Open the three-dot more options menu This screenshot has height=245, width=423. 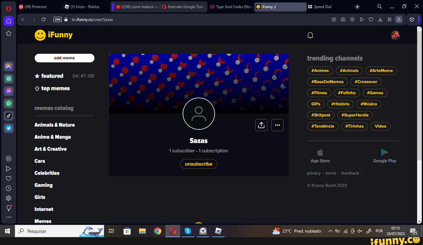[277, 125]
